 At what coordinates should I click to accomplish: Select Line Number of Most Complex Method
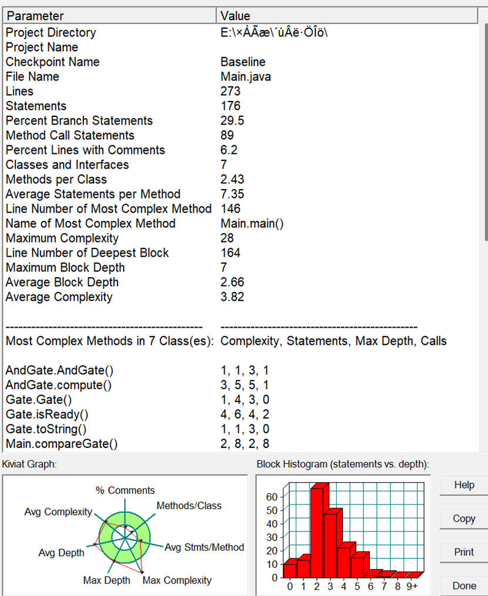[240, 208]
